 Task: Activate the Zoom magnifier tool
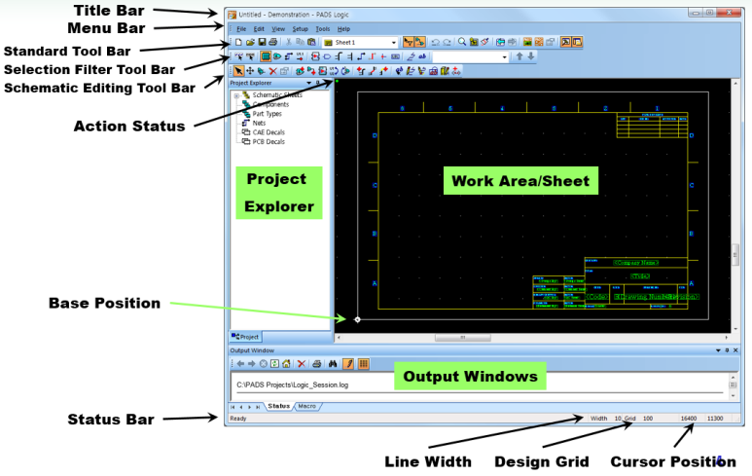pos(462,42)
